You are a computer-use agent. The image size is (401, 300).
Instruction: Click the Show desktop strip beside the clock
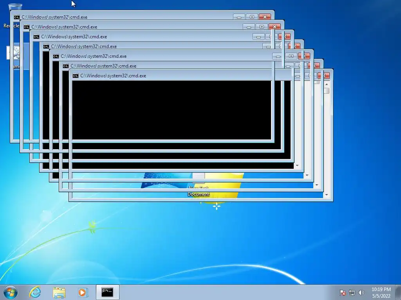coord(398,292)
